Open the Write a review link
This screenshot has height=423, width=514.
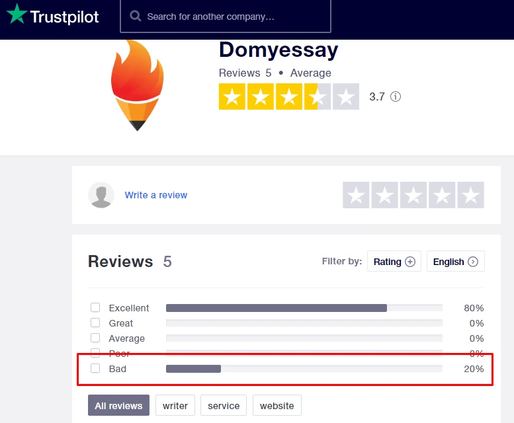[x=156, y=195]
